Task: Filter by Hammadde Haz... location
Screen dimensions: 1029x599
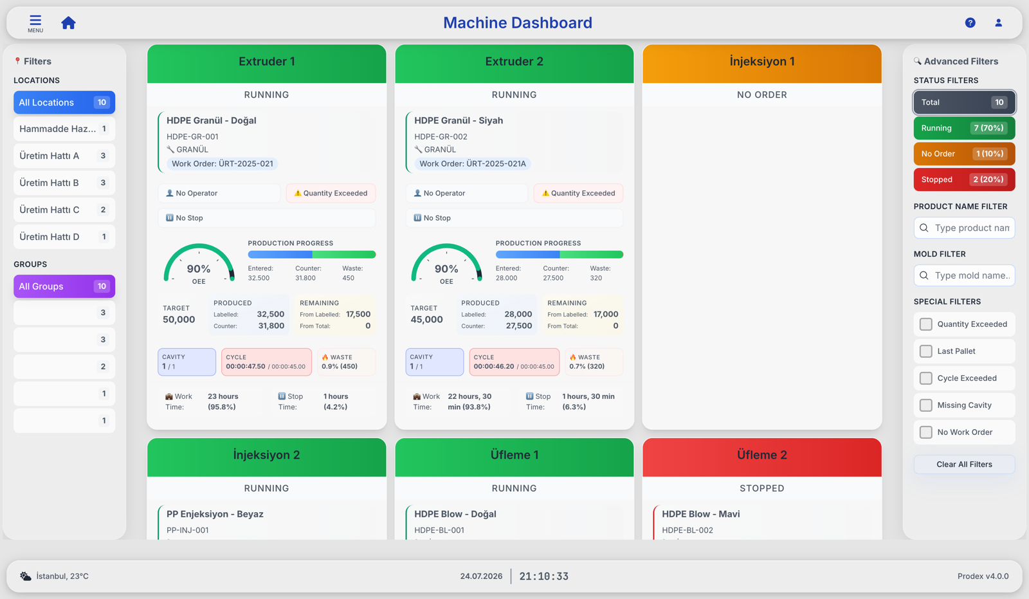Action: point(64,129)
